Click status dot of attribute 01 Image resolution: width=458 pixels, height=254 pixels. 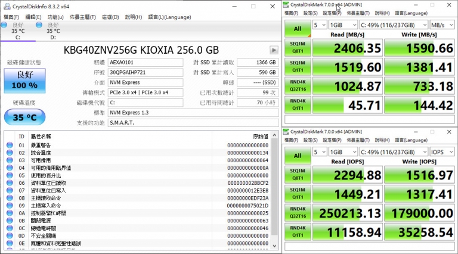(x=10, y=145)
